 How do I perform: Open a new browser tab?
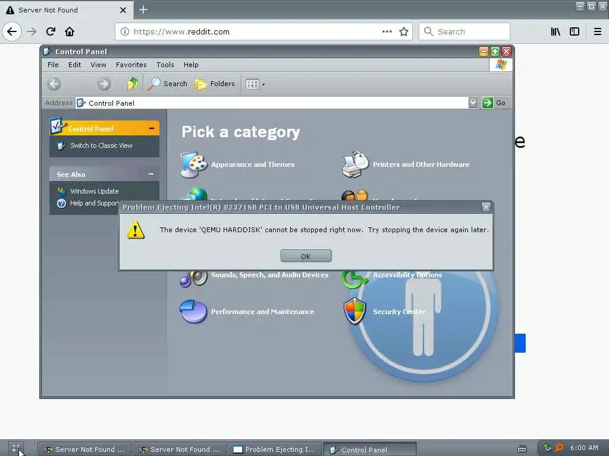coord(143,9)
